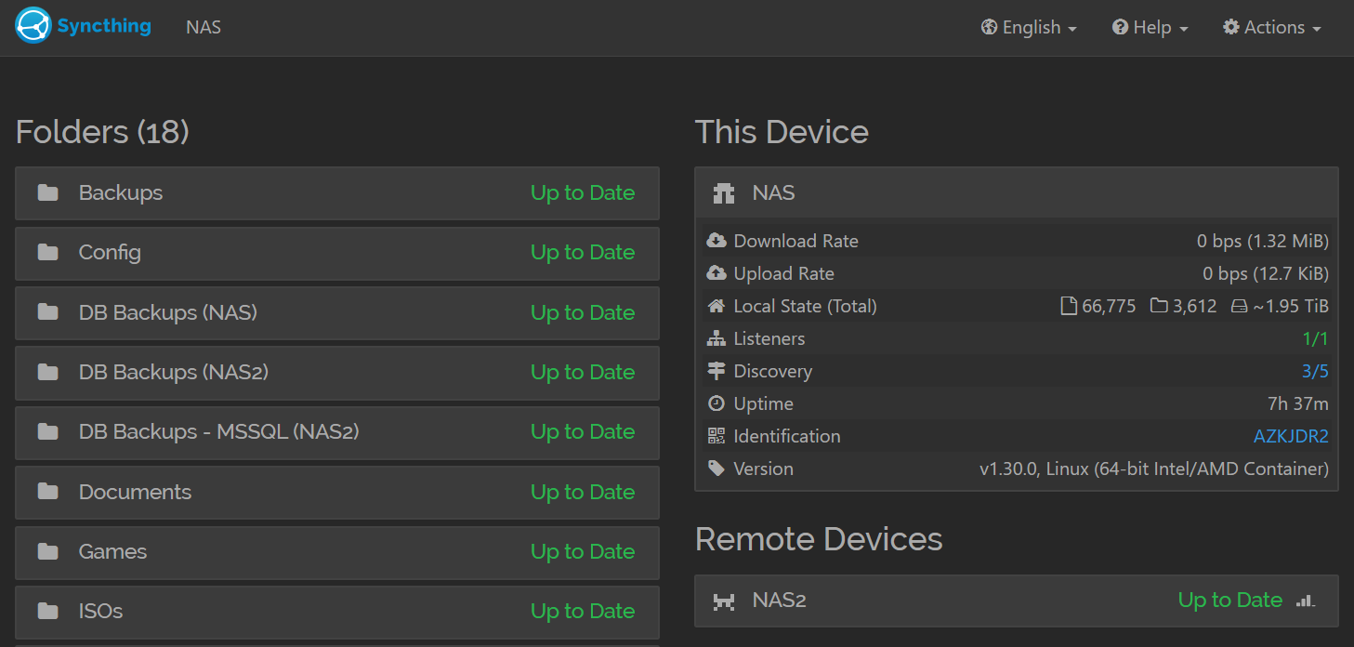Toggle Download Rate units display

1262,241
